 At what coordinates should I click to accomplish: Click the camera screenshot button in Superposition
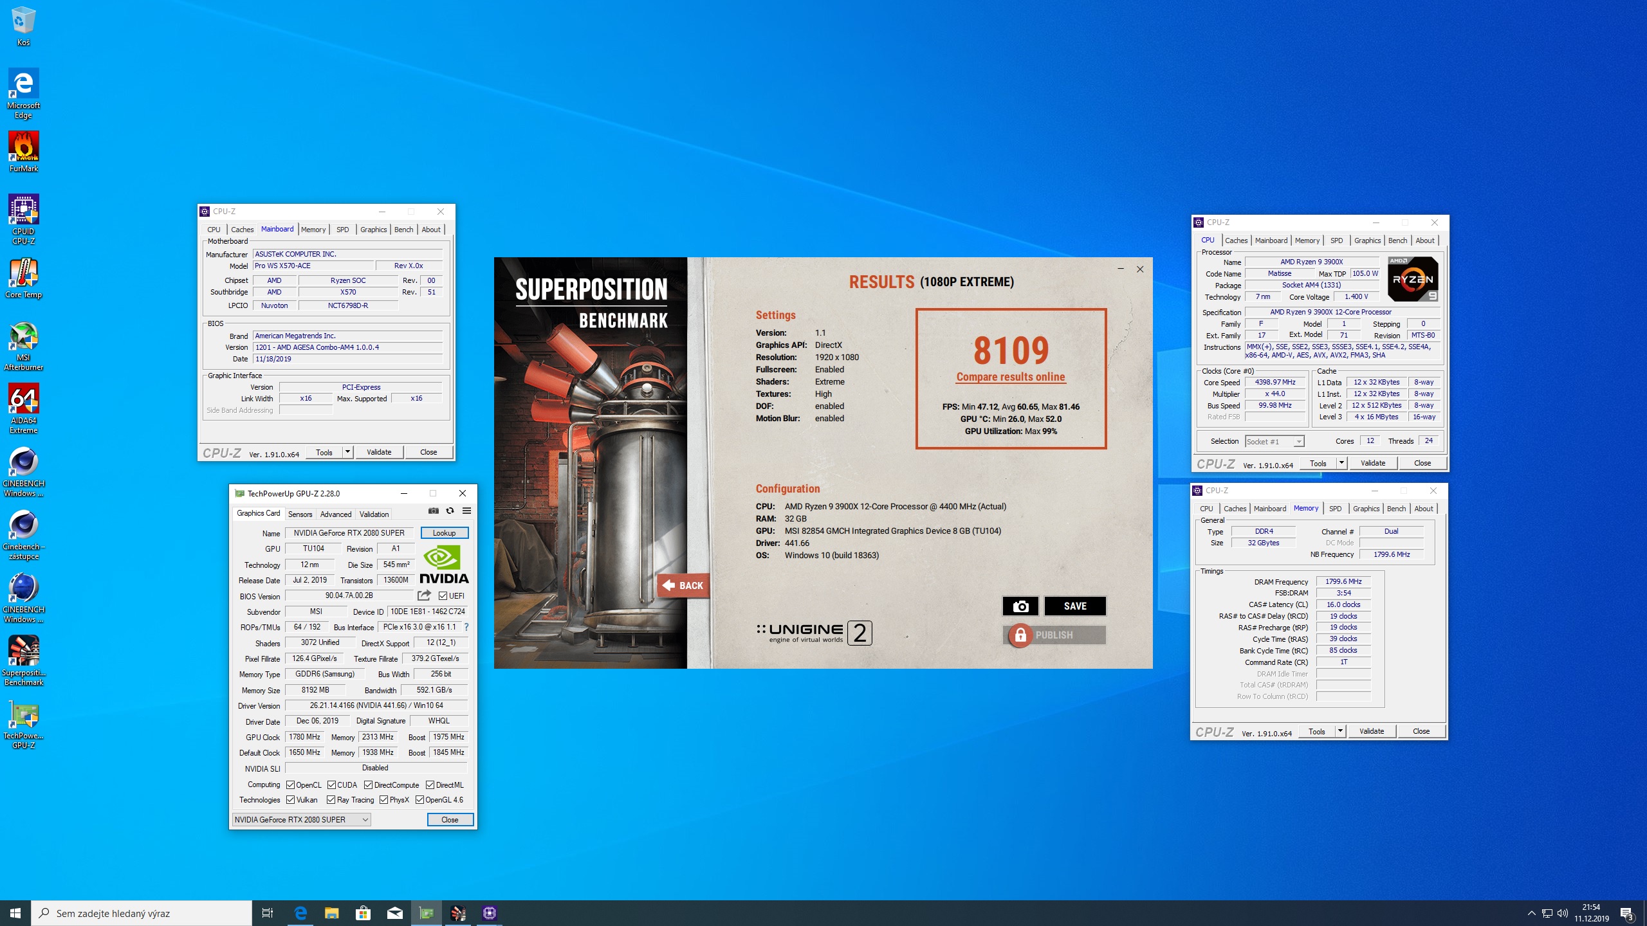1020,606
